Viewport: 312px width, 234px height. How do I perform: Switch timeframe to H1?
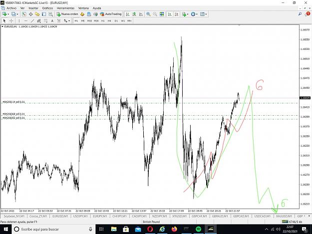[x=103, y=21]
